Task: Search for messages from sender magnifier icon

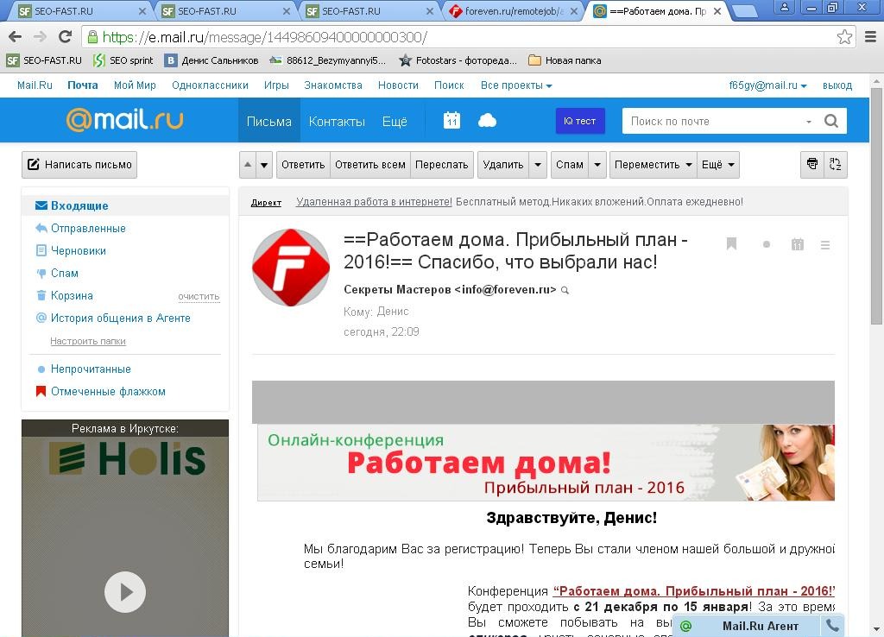Action: 565,290
